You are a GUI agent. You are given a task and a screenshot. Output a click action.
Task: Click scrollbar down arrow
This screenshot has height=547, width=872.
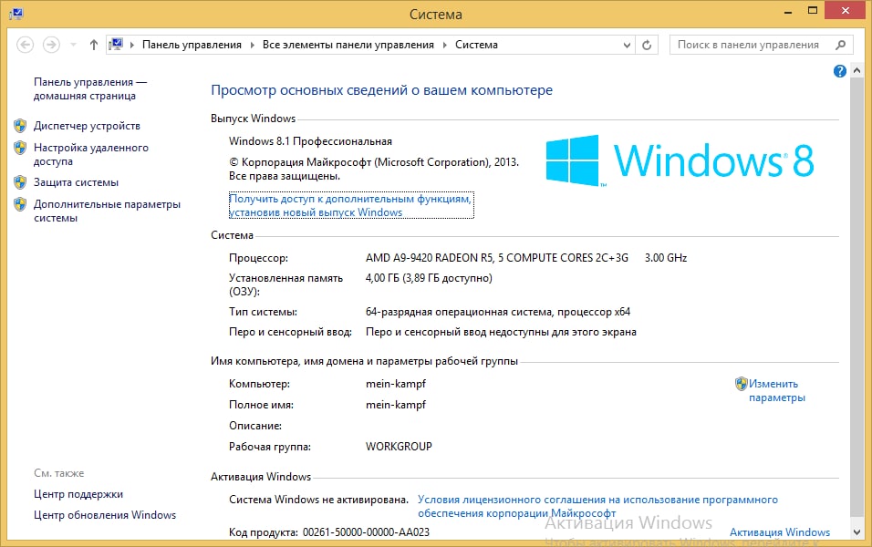point(856,532)
